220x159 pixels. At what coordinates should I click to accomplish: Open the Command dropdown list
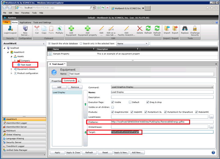(x=162, y=87)
